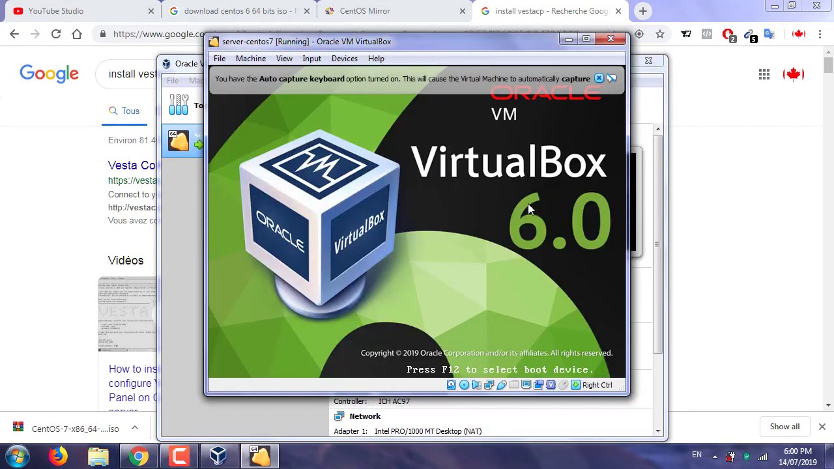
Task: Click the audio icon in VM status bar
Action: [x=476, y=385]
